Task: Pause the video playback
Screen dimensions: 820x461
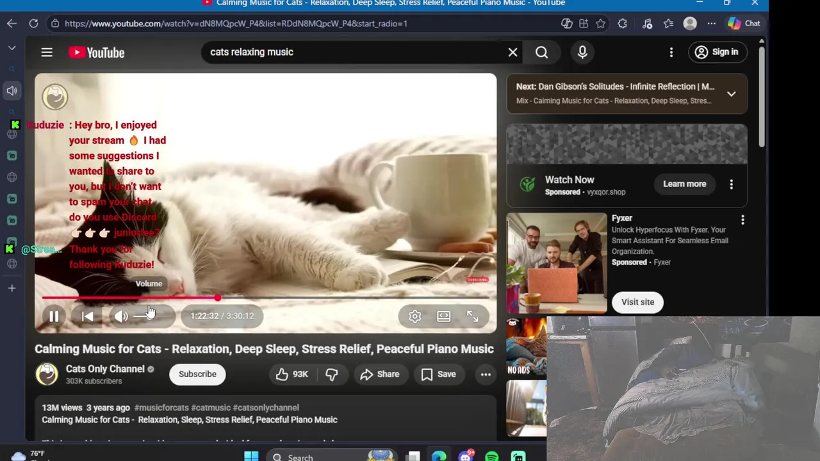Action: point(54,316)
